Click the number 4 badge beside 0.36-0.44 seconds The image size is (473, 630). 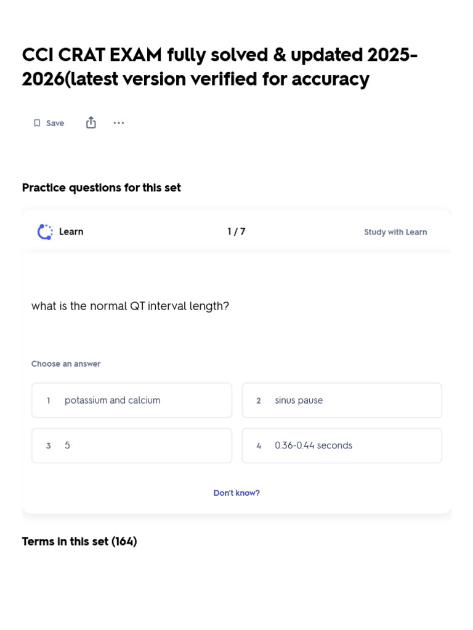(x=259, y=445)
